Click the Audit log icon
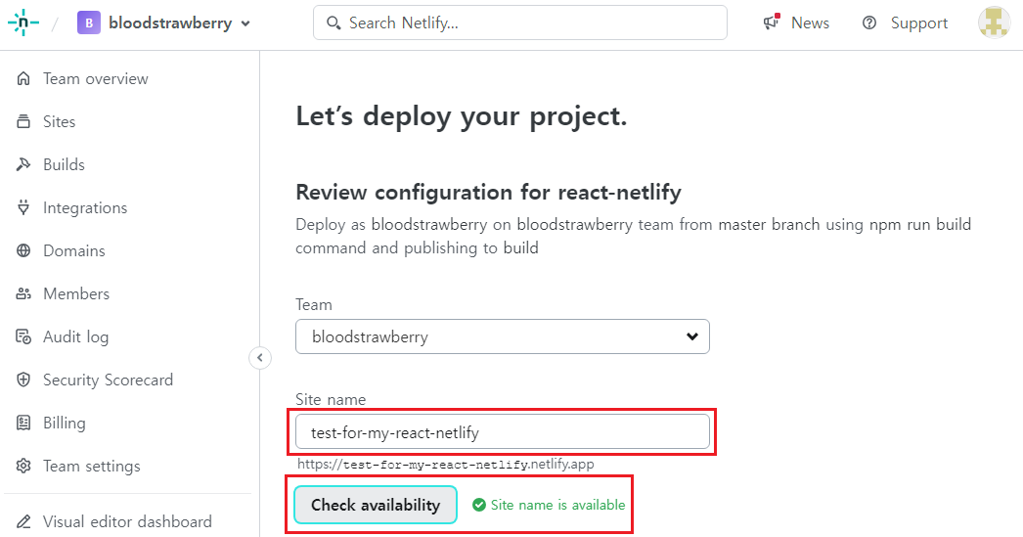This screenshot has width=1023, height=537. pos(23,336)
